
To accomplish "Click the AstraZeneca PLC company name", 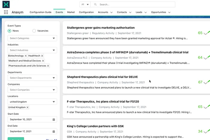I will click(77, 58).
